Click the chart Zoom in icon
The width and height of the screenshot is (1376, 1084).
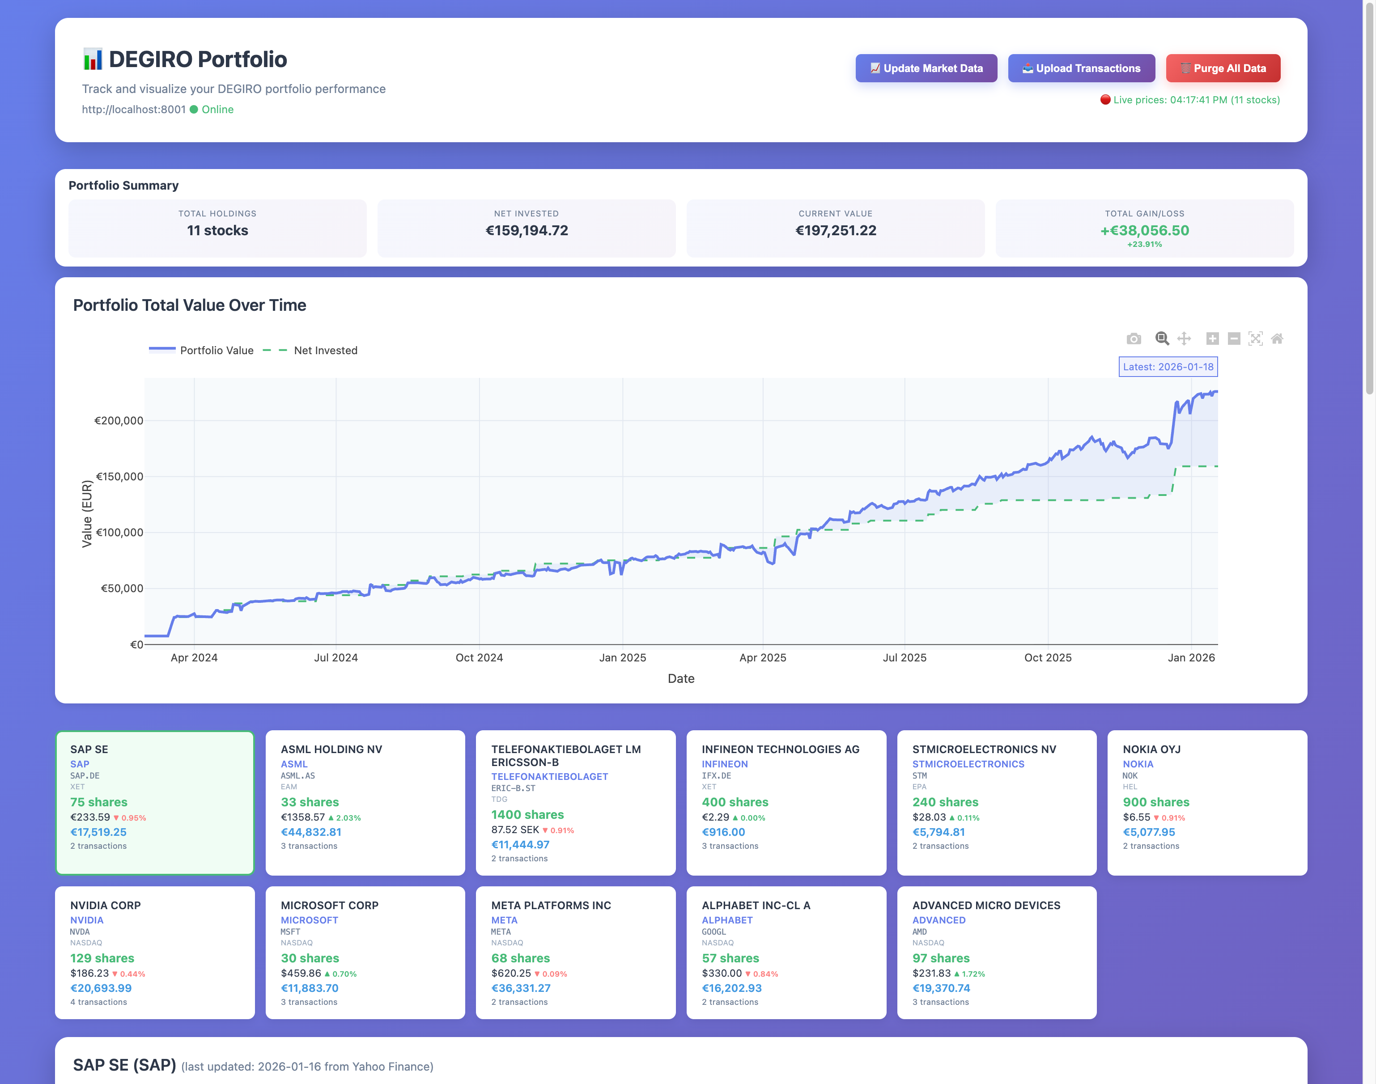point(1212,339)
